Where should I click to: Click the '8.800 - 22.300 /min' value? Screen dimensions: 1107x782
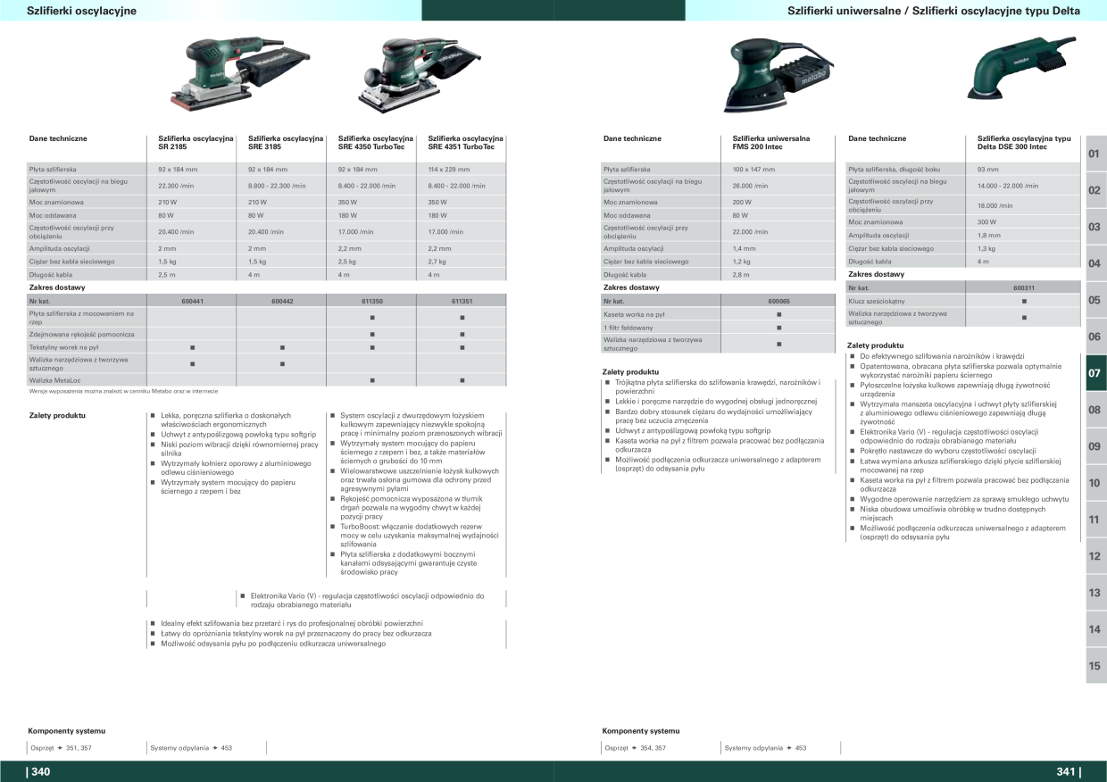pos(277,186)
